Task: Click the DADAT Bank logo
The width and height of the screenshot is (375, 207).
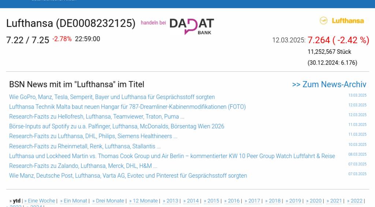Action: [x=192, y=26]
